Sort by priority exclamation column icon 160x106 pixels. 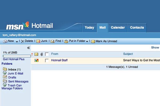click(x=32, y=54)
